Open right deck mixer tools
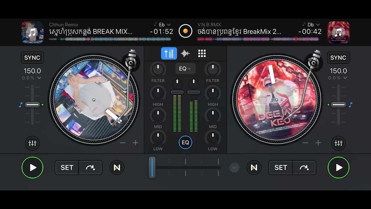The height and width of the screenshot is (209, 371). point(339,143)
